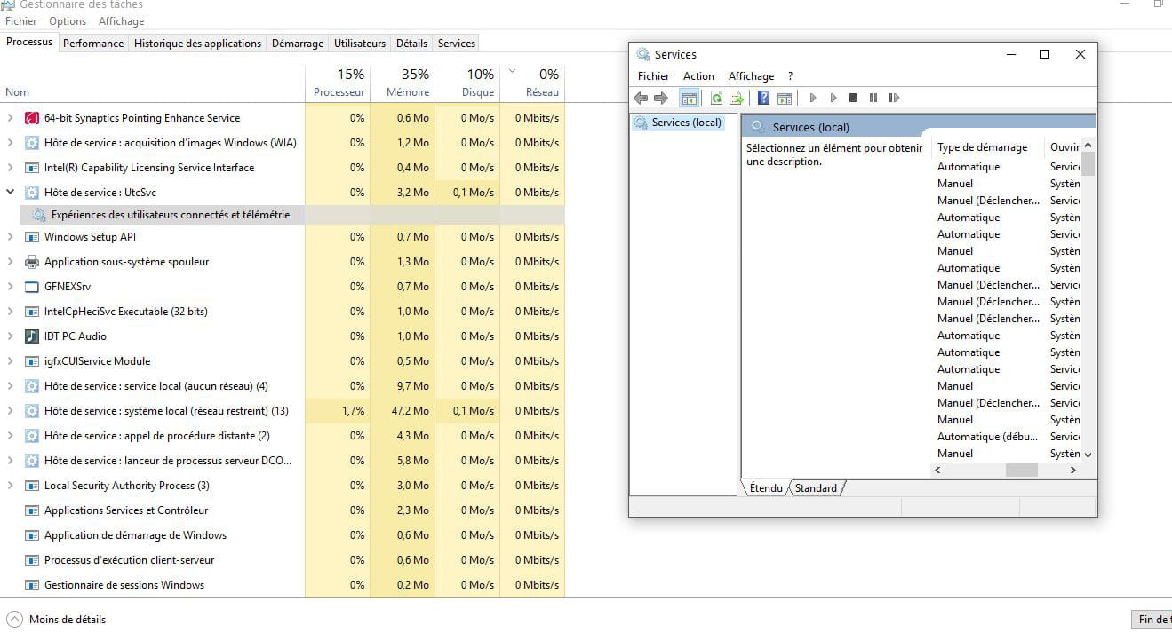This screenshot has height=633, width=1172.
Task: Click the gear icon of the UtcSvc service host
Action: (x=32, y=193)
